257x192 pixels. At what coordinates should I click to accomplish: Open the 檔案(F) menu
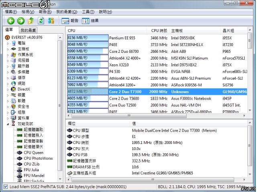(x=11, y=12)
